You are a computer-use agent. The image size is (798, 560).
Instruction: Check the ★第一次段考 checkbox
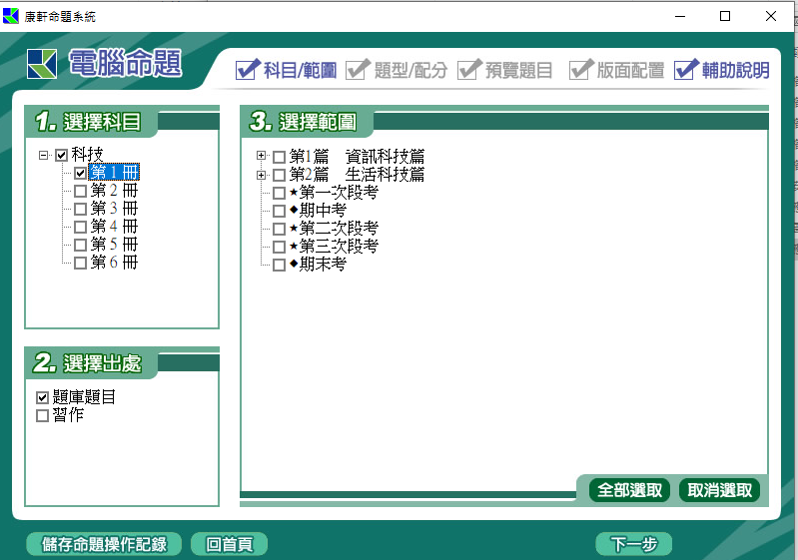279,194
